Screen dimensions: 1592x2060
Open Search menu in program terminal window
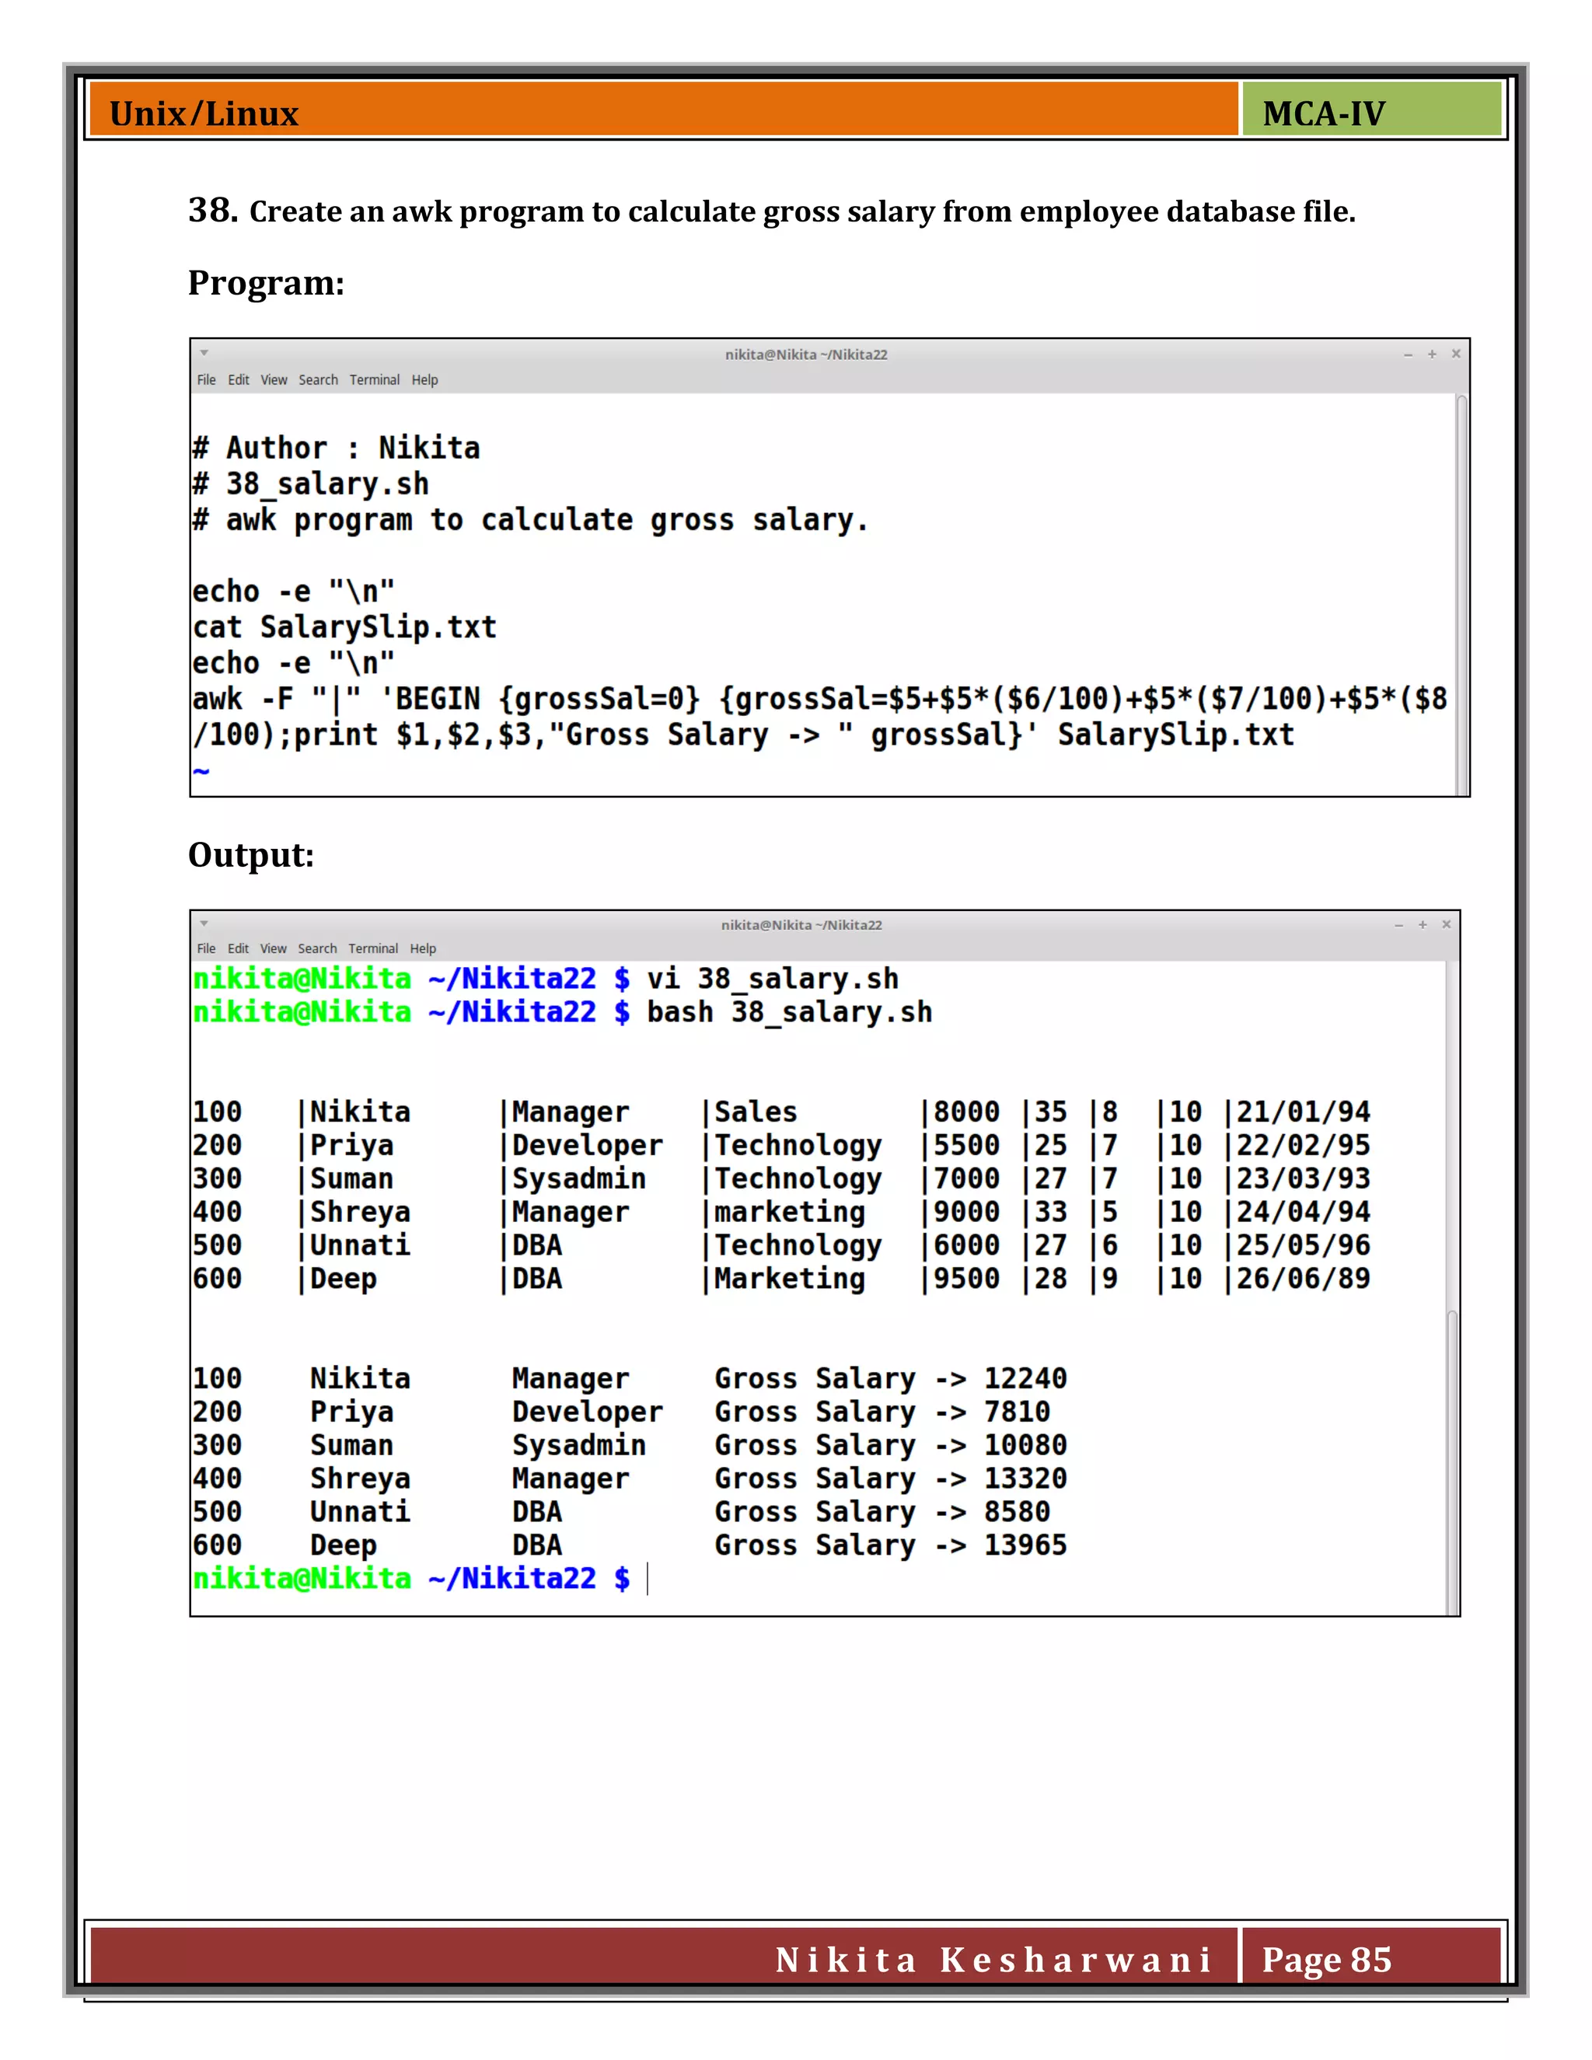click(318, 380)
